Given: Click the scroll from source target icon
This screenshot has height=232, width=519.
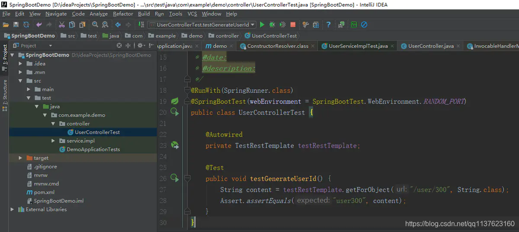Looking at the screenshot, I should click(x=119, y=46).
